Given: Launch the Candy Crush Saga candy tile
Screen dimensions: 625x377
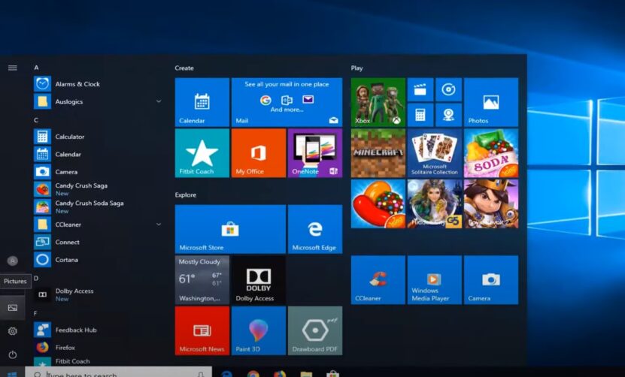Looking at the screenshot, I should click(x=378, y=204).
